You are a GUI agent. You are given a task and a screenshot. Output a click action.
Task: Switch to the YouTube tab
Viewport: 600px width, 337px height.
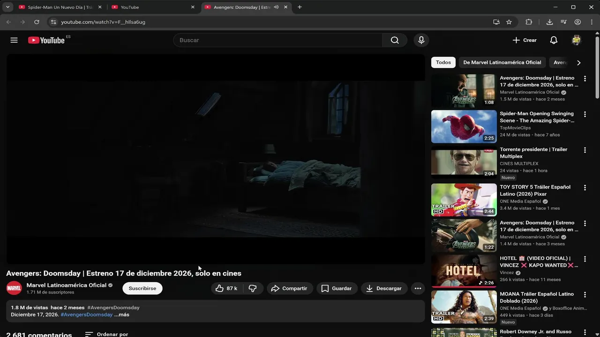click(x=153, y=7)
